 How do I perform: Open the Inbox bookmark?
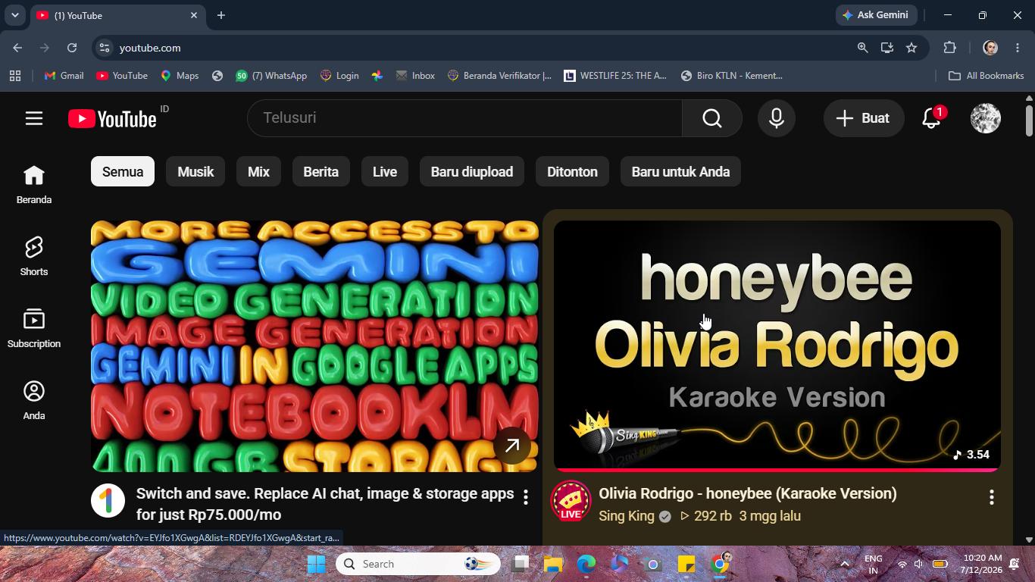point(415,76)
